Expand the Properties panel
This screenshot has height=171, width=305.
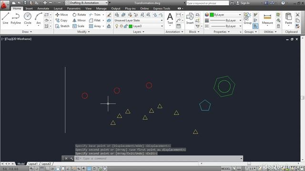222,32
